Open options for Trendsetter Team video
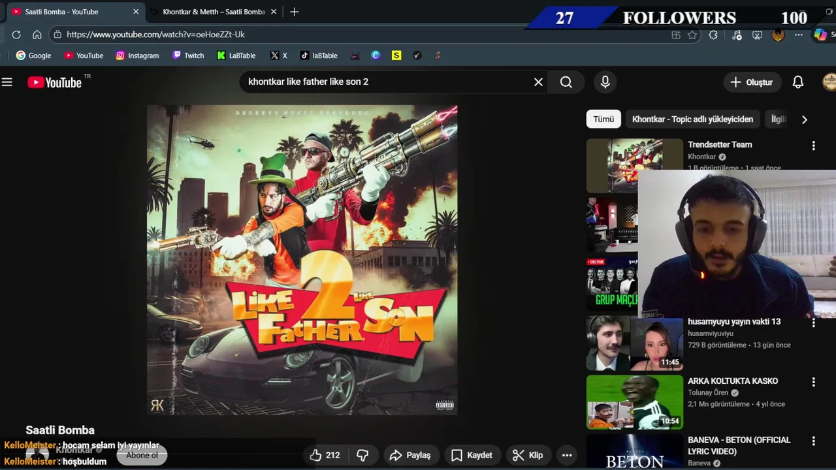The width and height of the screenshot is (836, 470). 813,146
